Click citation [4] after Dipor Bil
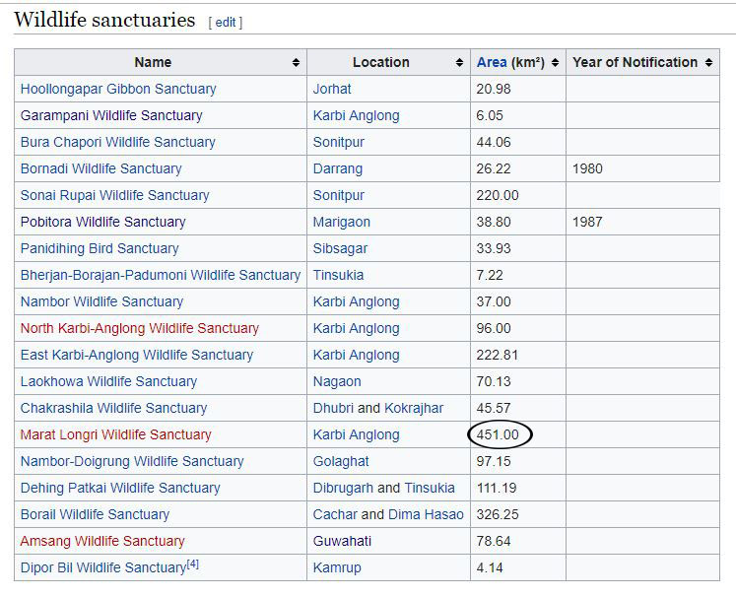 pos(193,564)
